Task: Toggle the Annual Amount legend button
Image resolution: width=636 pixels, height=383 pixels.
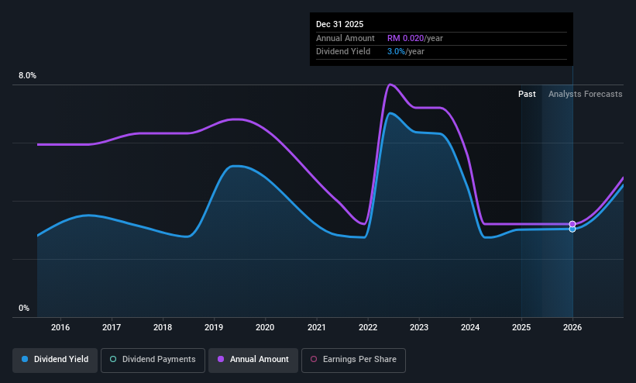Action: (x=253, y=360)
